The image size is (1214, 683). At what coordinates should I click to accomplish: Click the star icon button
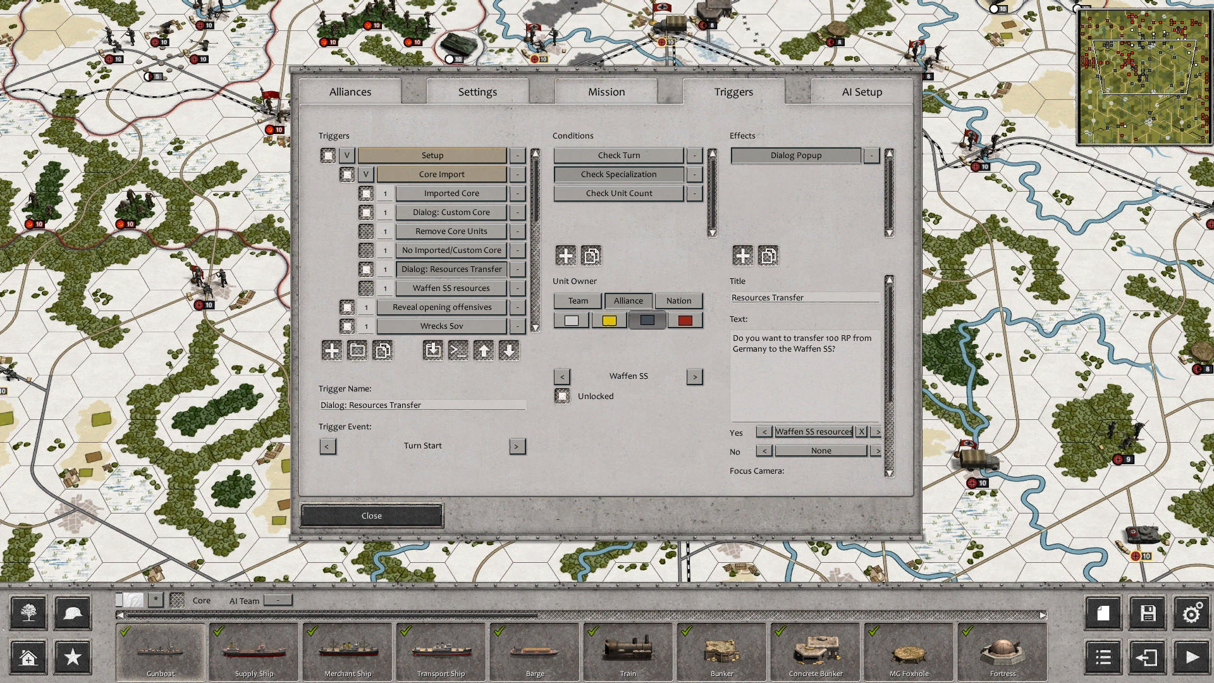coord(73,657)
